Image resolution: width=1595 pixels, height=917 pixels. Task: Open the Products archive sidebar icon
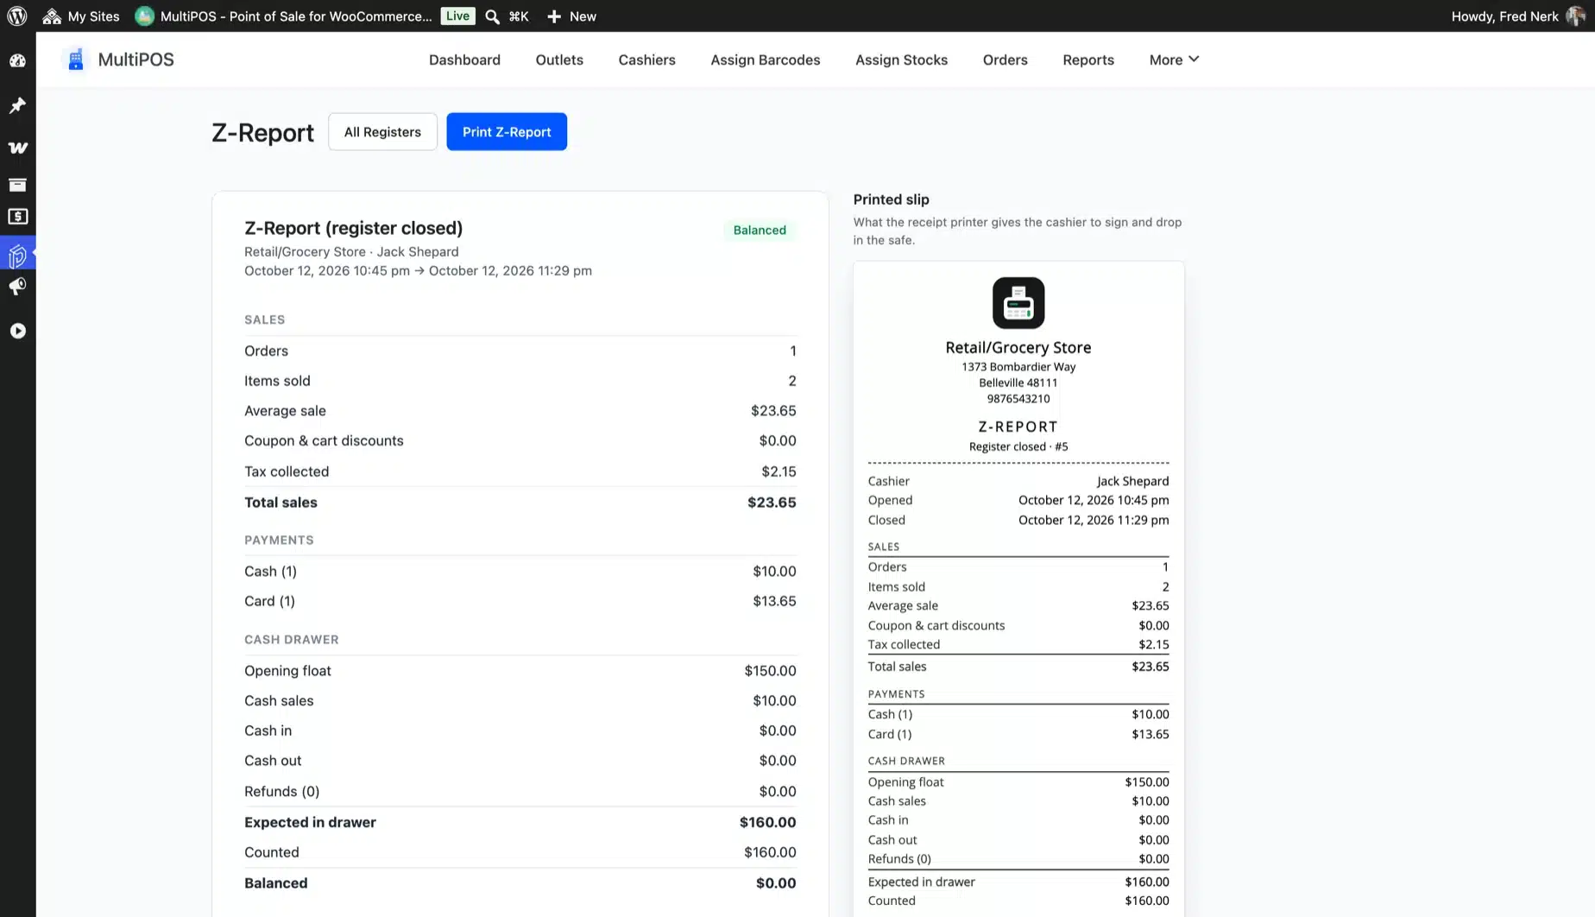click(17, 185)
